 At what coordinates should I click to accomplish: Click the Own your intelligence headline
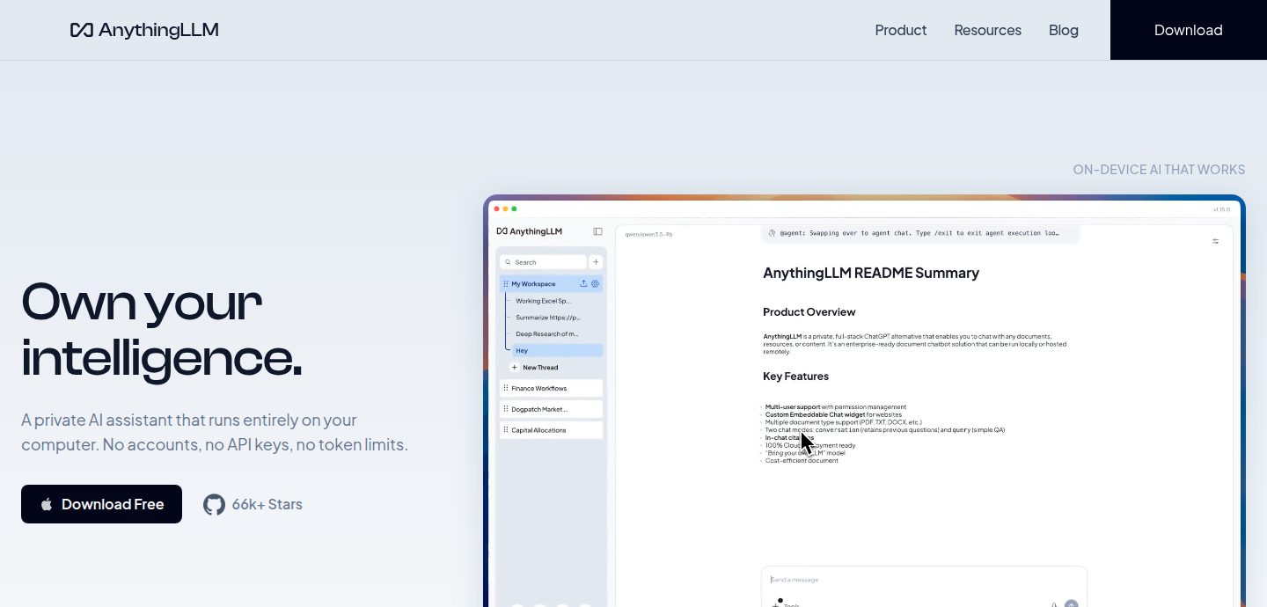[x=162, y=329]
